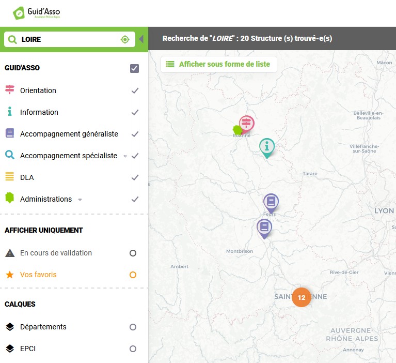Click Afficher sous forme de liste button

click(x=219, y=64)
